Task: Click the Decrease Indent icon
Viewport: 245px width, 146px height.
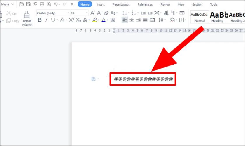Action: pos(143,13)
